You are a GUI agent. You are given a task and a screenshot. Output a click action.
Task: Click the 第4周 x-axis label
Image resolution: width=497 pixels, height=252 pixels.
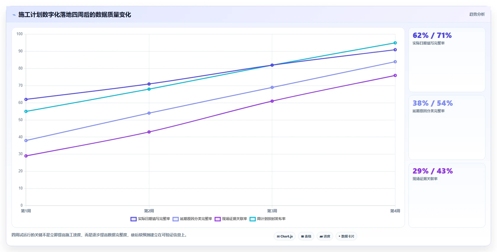point(395,211)
